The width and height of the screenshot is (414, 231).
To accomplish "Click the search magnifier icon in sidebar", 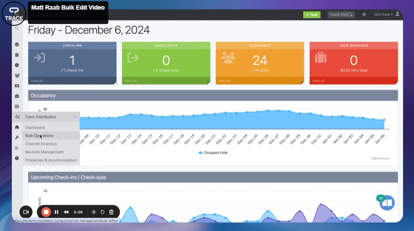I will [x=17, y=28].
